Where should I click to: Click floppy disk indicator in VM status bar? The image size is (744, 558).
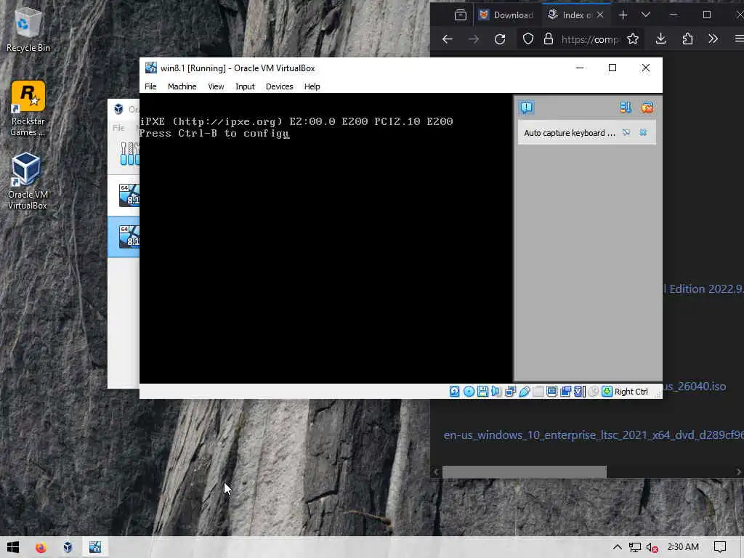(482, 392)
